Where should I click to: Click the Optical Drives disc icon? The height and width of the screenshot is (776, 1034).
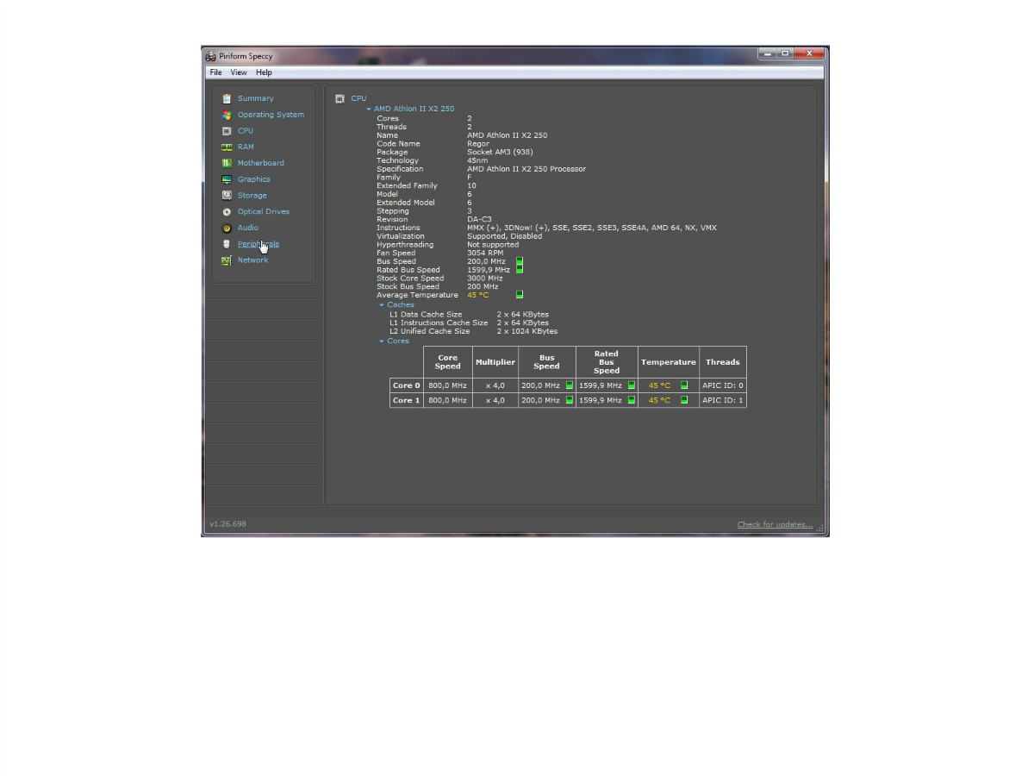(227, 211)
